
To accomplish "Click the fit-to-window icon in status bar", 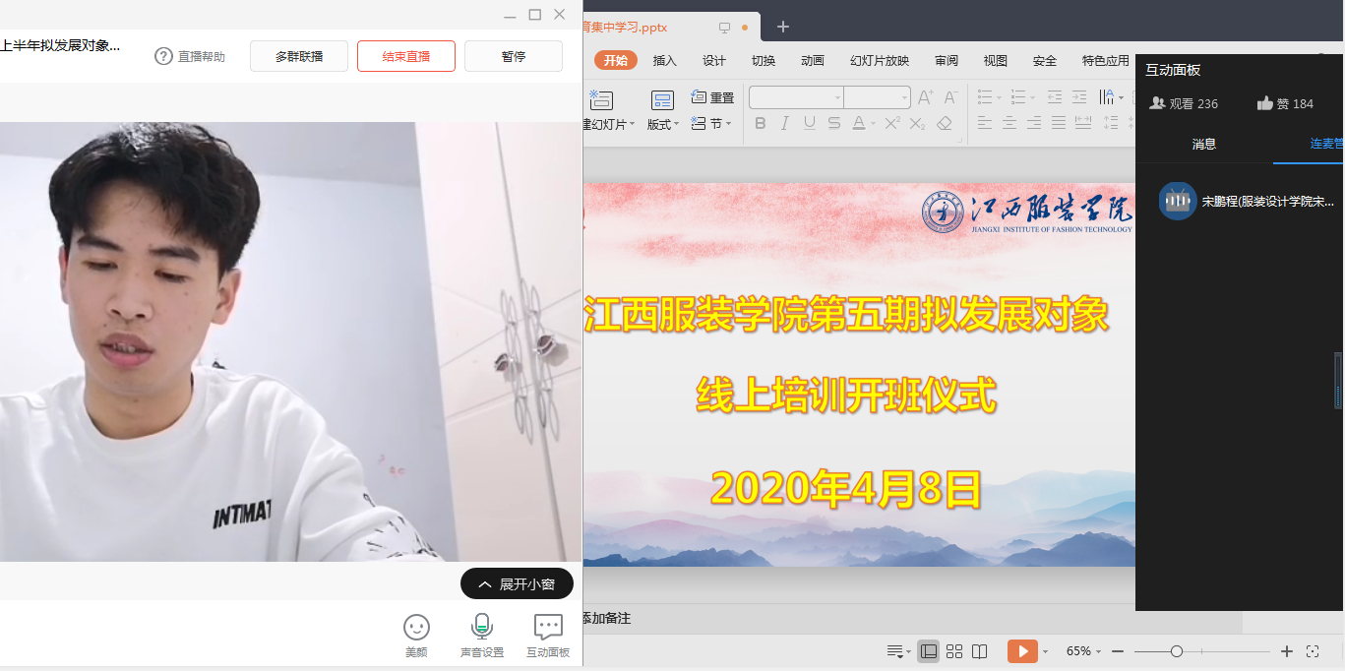I will [1312, 651].
